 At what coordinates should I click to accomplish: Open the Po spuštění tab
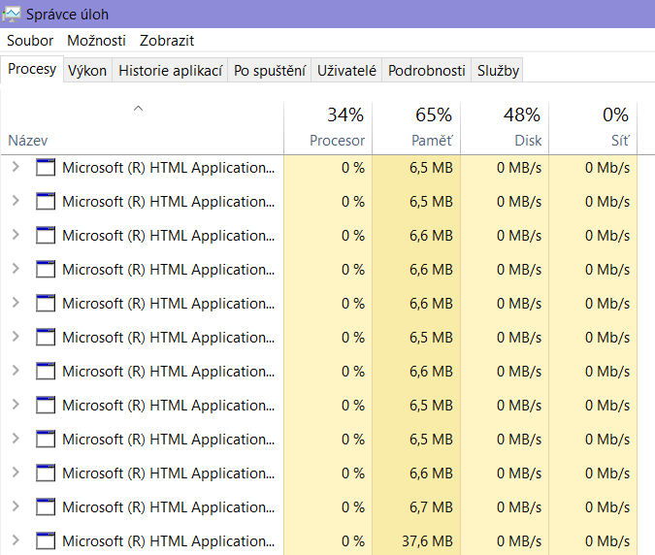click(270, 71)
